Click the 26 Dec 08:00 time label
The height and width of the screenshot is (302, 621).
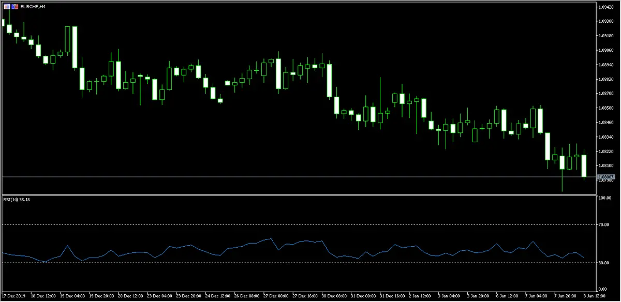[x=246, y=296]
